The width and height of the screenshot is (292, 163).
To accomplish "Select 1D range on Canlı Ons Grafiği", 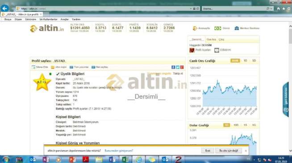I will pyautogui.click(x=246, y=61).
